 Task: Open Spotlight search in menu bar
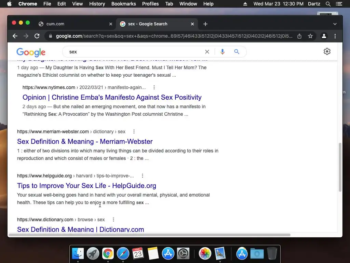click(328, 4)
